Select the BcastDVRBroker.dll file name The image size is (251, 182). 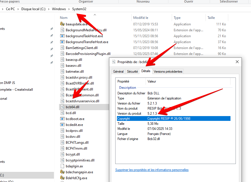[80, 83]
